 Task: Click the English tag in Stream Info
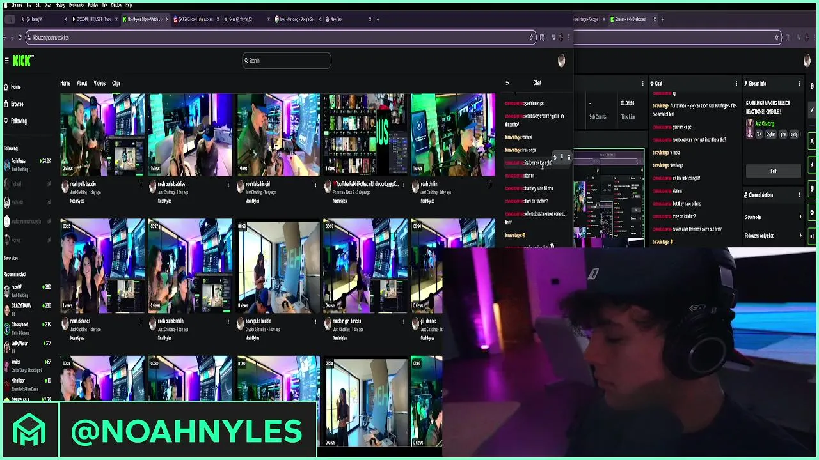point(771,135)
